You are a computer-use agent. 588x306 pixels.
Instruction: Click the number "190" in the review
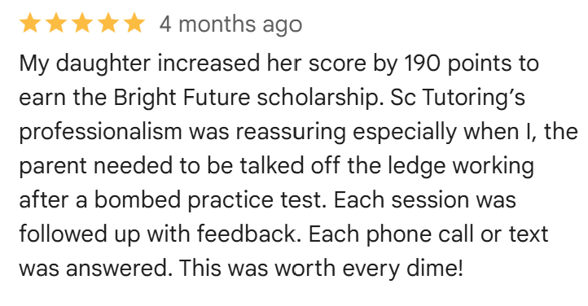click(422, 63)
